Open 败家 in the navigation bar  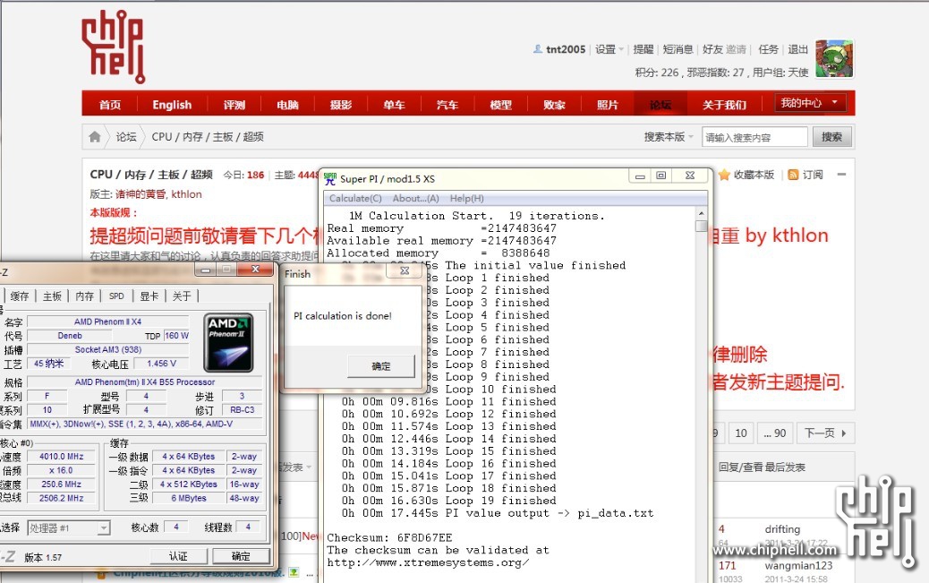(555, 105)
